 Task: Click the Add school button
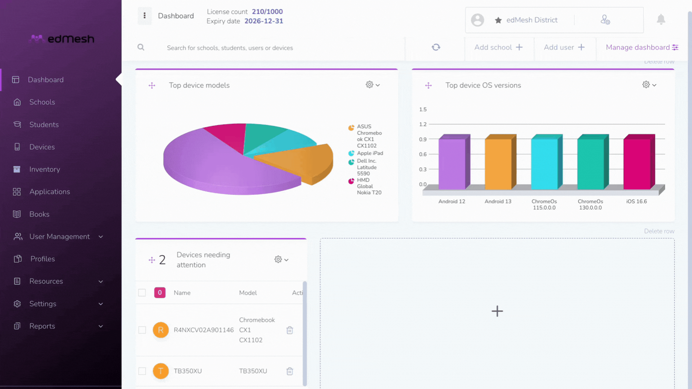coord(499,47)
